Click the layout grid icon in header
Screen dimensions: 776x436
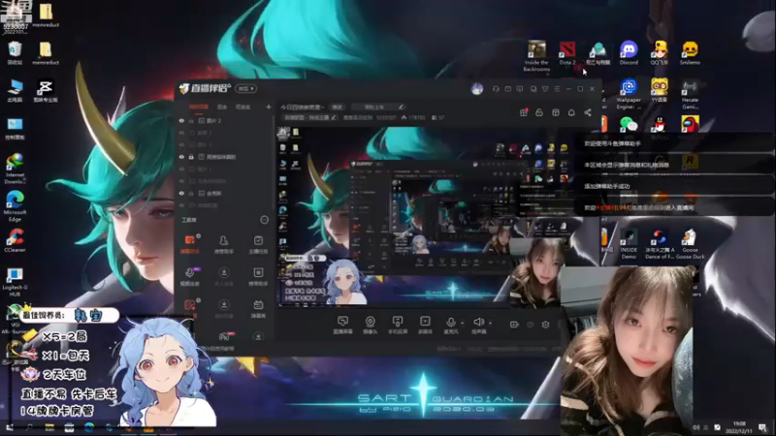click(x=556, y=112)
